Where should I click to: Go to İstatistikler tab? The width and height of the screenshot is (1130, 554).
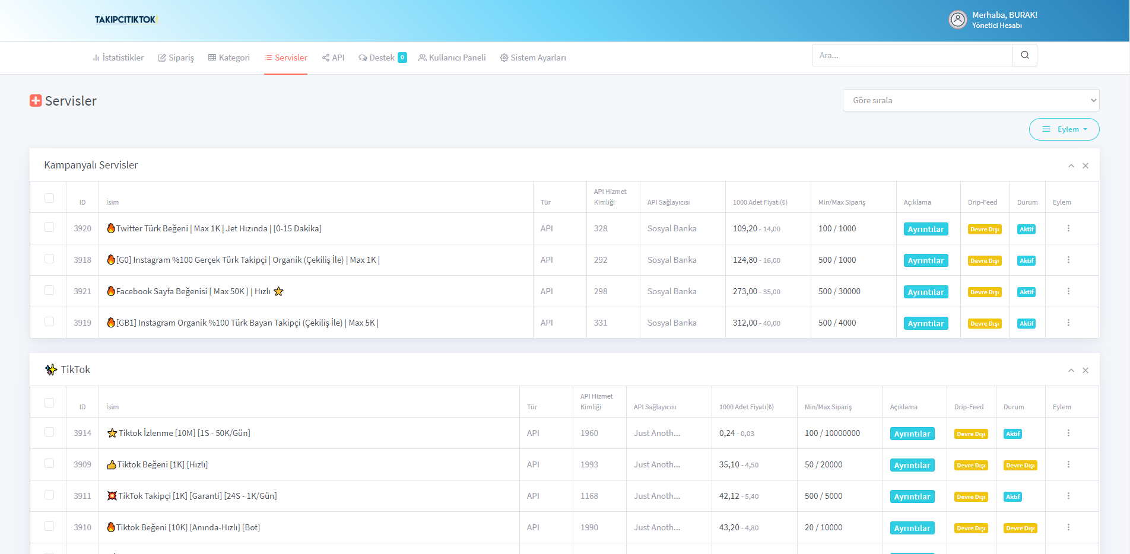(118, 58)
